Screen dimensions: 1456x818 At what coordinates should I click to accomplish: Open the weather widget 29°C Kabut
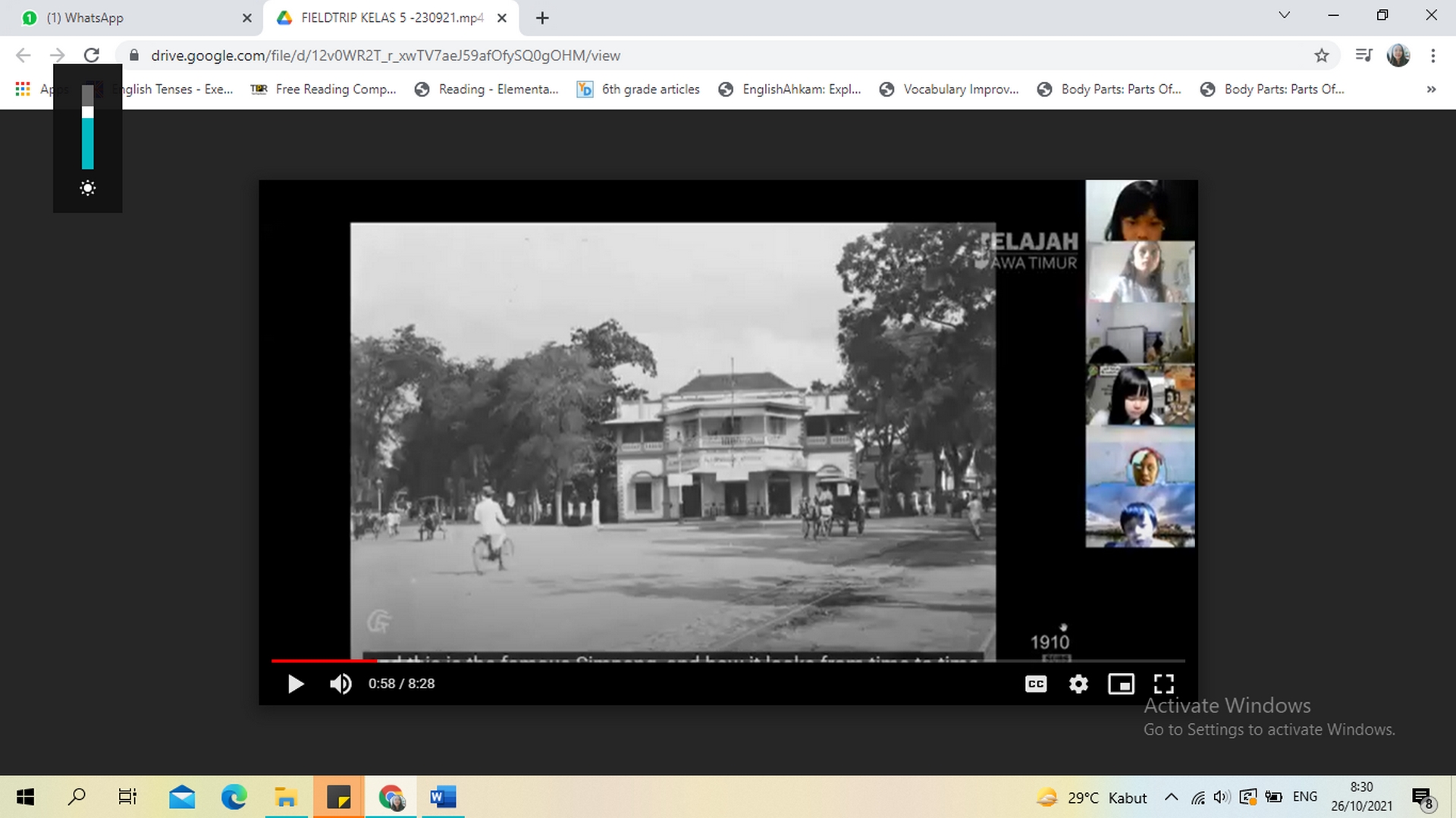click(x=1092, y=798)
